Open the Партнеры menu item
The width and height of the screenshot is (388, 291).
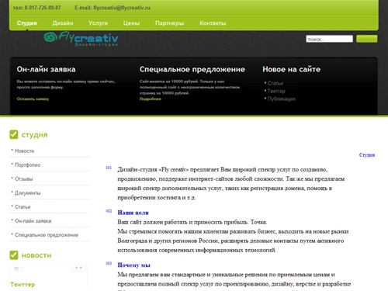169,23
